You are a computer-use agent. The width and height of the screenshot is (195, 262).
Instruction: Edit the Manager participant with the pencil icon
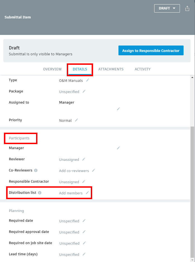point(118,148)
